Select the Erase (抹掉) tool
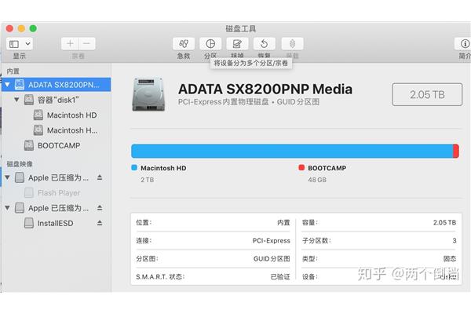This screenshot has height=314, width=471. point(237,44)
